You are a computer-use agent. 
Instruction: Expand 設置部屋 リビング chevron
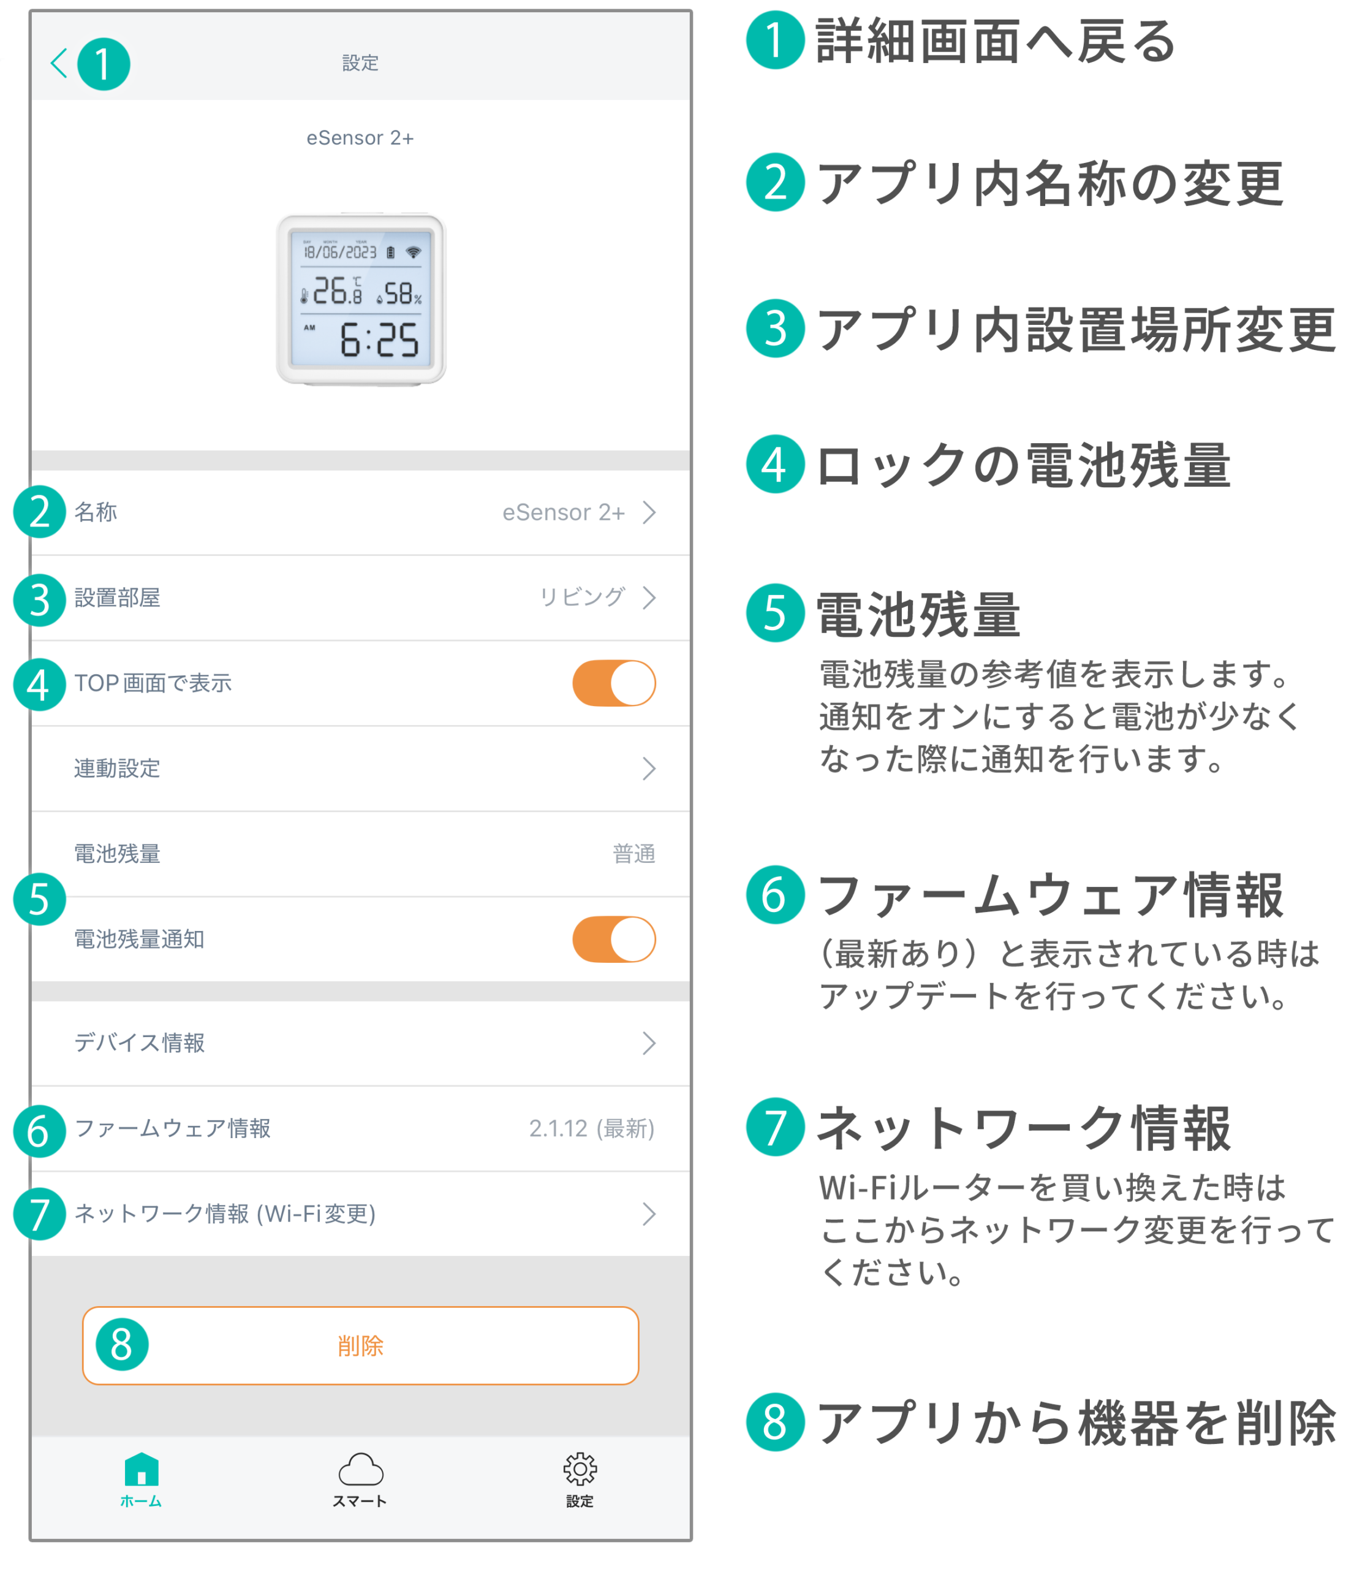pos(649,598)
